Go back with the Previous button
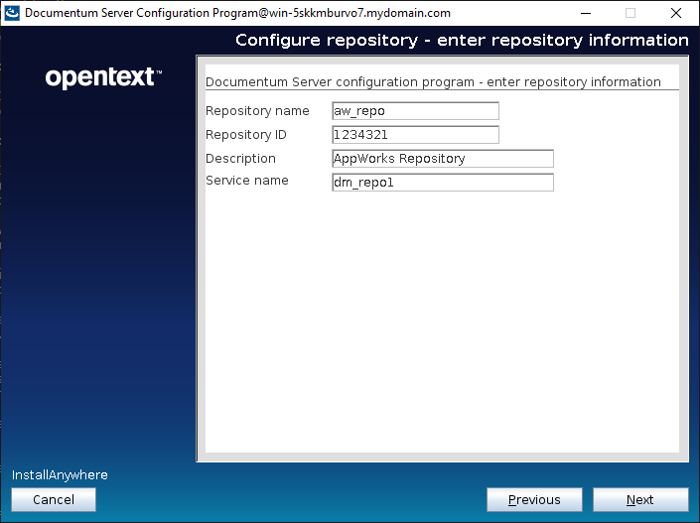Image resolution: width=700 pixels, height=523 pixels. [x=534, y=500]
